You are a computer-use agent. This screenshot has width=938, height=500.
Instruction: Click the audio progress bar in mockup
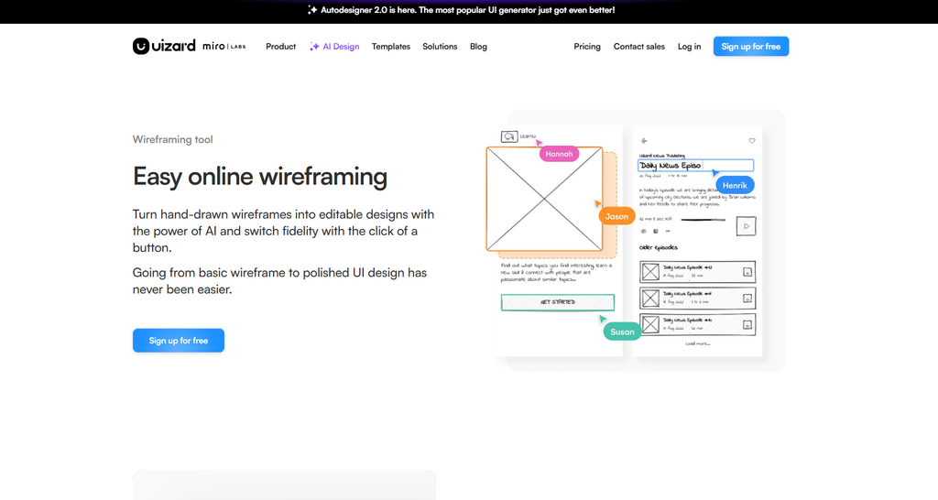[703, 220]
